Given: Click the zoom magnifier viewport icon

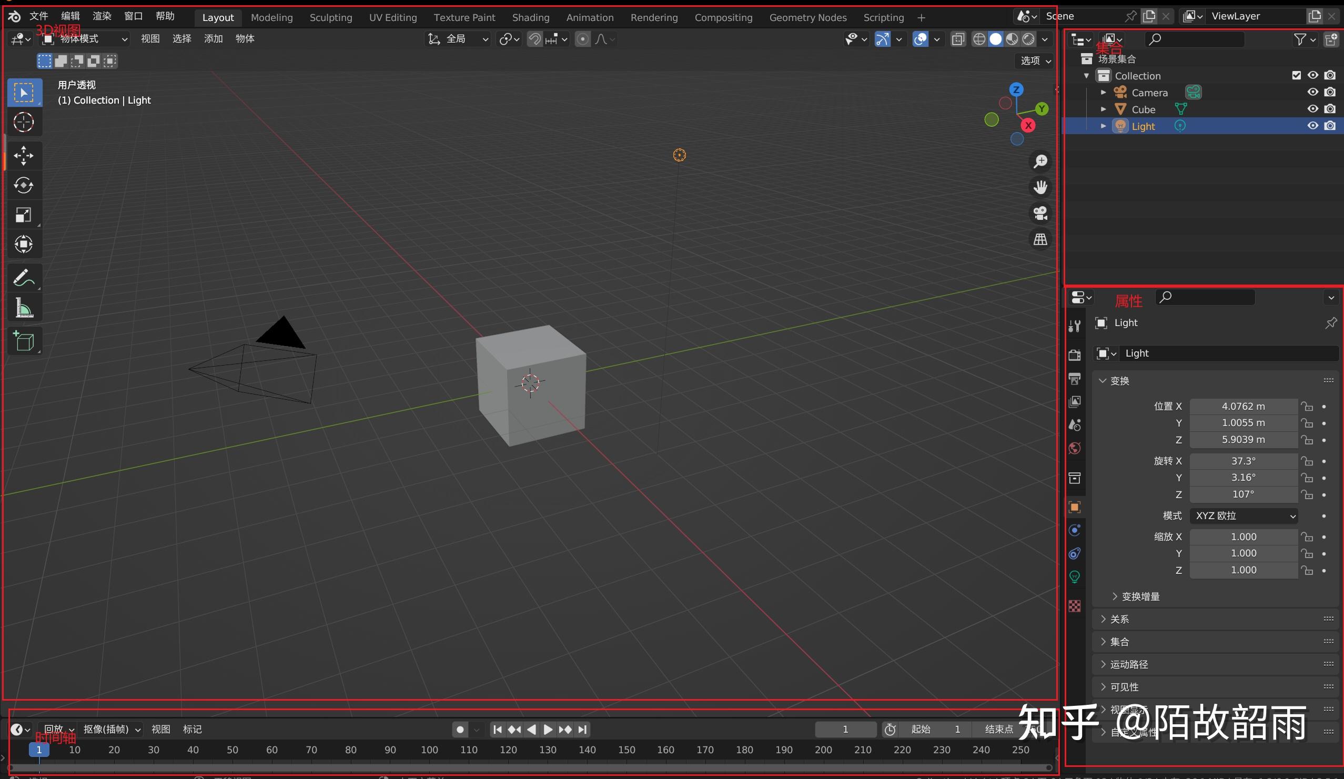Looking at the screenshot, I should 1040,161.
